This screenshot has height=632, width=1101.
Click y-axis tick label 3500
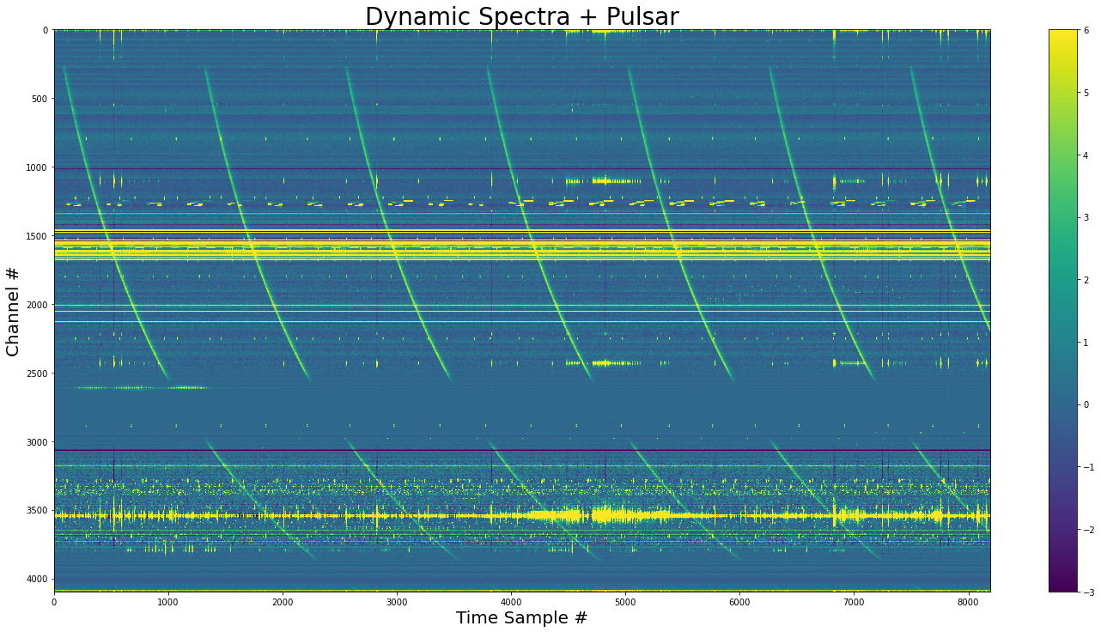[x=37, y=511]
